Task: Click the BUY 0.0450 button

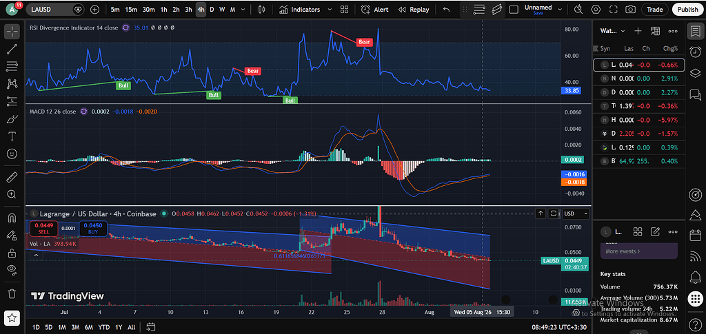Action: click(93, 229)
